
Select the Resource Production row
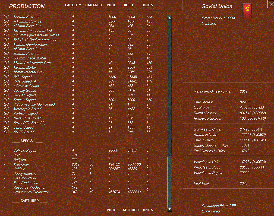[76, 187]
